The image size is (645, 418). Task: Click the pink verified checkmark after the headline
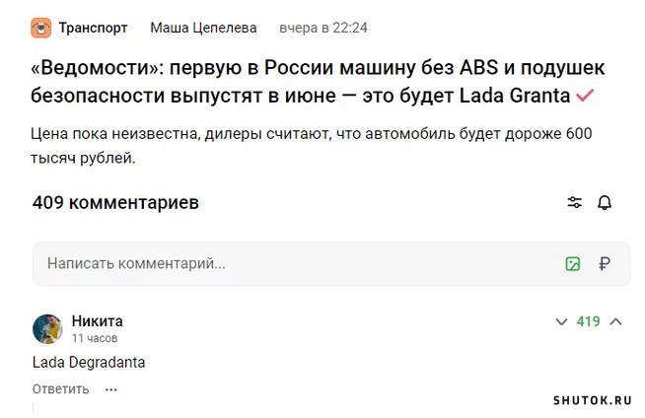pos(585,96)
